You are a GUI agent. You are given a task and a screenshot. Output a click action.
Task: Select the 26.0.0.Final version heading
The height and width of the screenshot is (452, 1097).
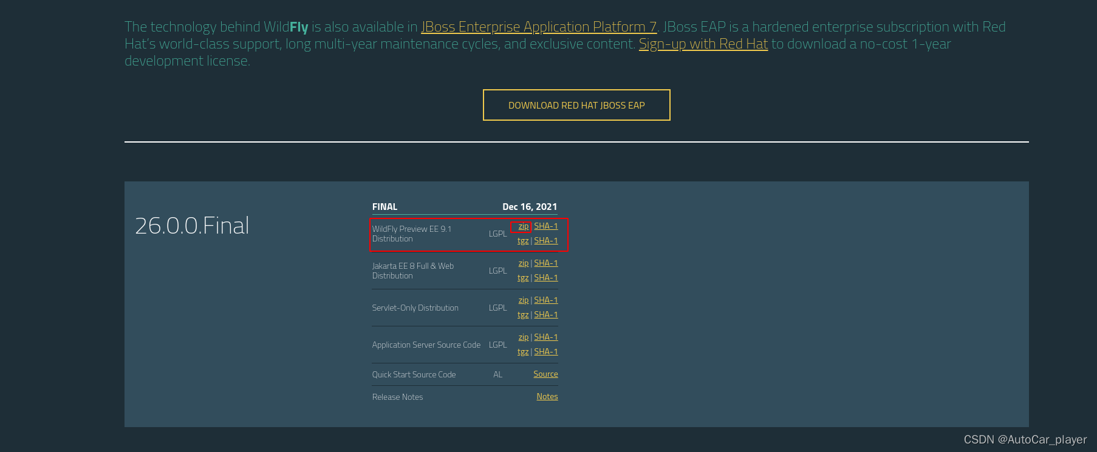[192, 226]
